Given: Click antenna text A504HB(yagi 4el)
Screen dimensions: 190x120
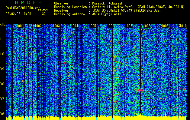Looking at the screenshot, I should click(x=107, y=14).
